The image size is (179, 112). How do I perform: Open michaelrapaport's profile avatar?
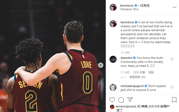pos(113,87)
